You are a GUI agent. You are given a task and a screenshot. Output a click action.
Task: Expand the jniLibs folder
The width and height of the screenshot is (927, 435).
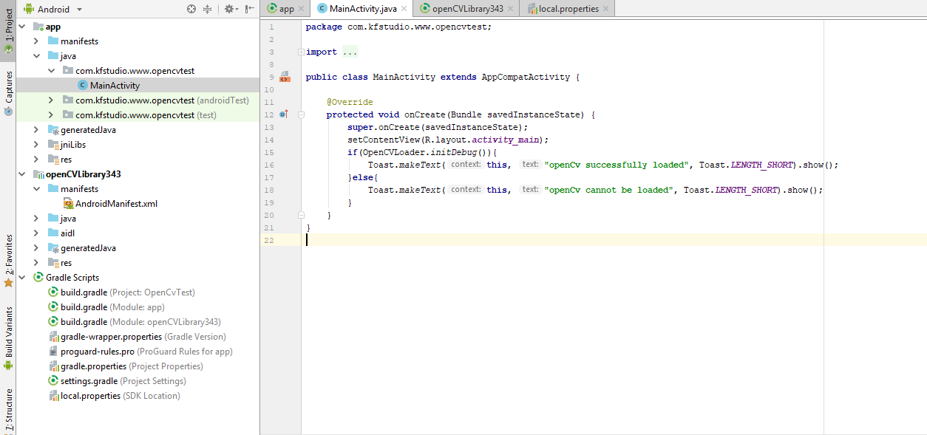(36, 145)
